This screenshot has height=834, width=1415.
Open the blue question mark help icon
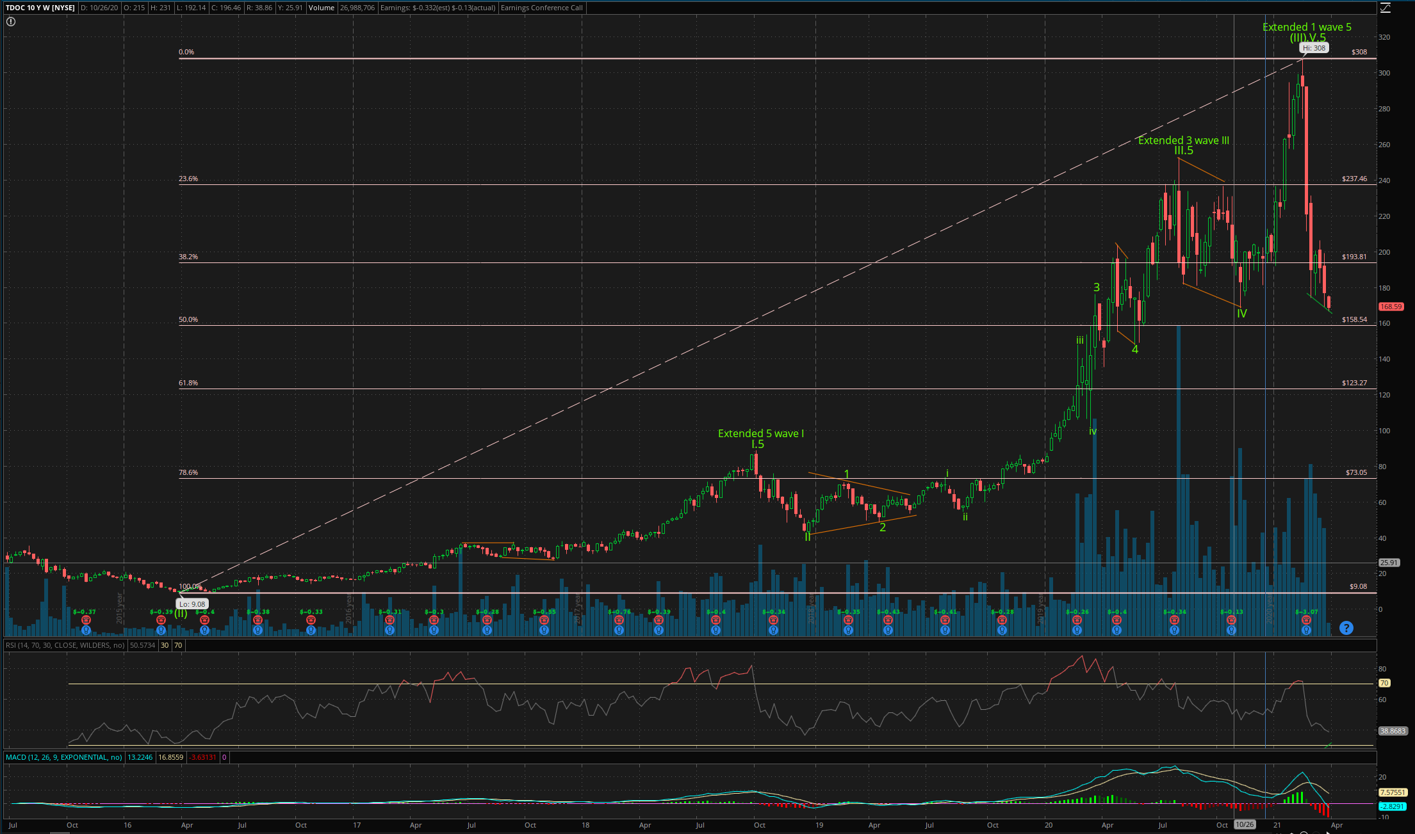coord(1346,628)
